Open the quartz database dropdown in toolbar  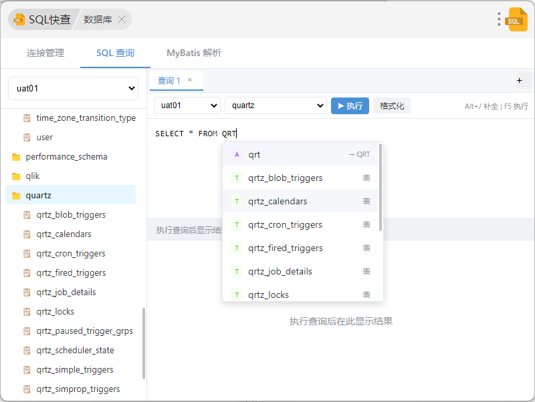[x=276, y=106]
